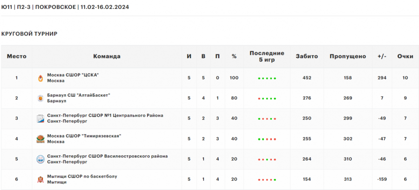Click the Timiryazevskaya Moscow team logo
Viewport: 419px width, 190px height.
[x=40, y=138]
